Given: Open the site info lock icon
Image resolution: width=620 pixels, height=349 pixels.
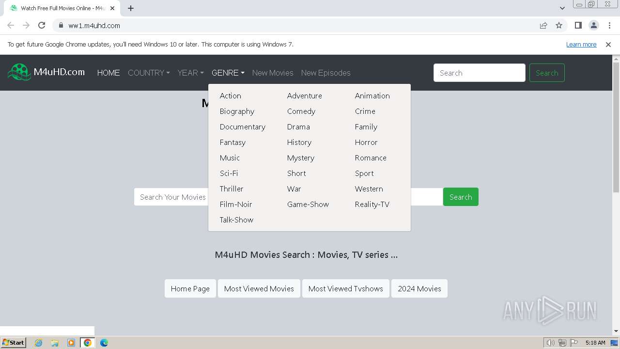Looking at the screenshot, I should 61,25.
